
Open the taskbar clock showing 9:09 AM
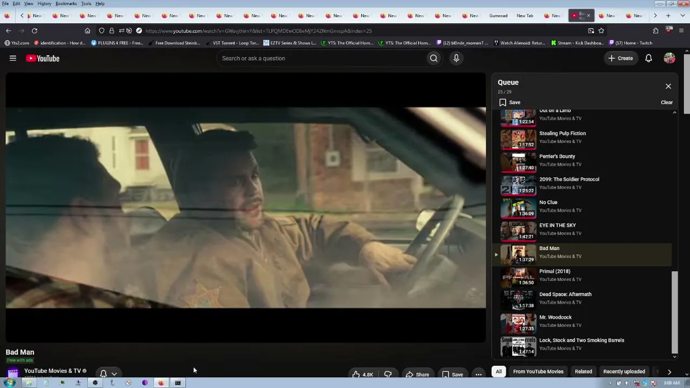coord(671,383)
